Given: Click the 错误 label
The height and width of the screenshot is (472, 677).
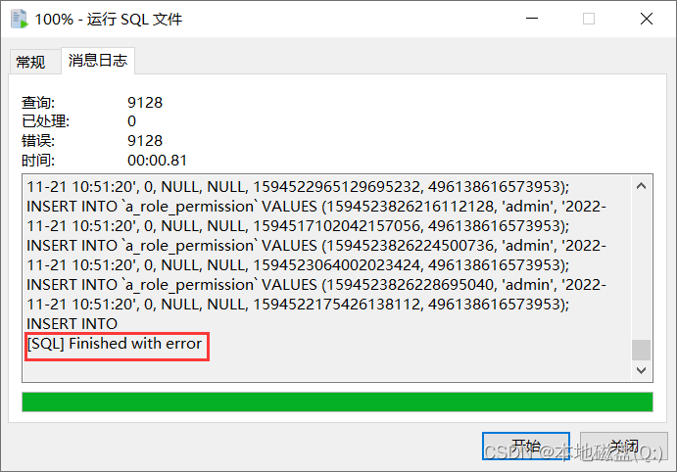Looking at the screenshot, I should click(x=38, y=141).
